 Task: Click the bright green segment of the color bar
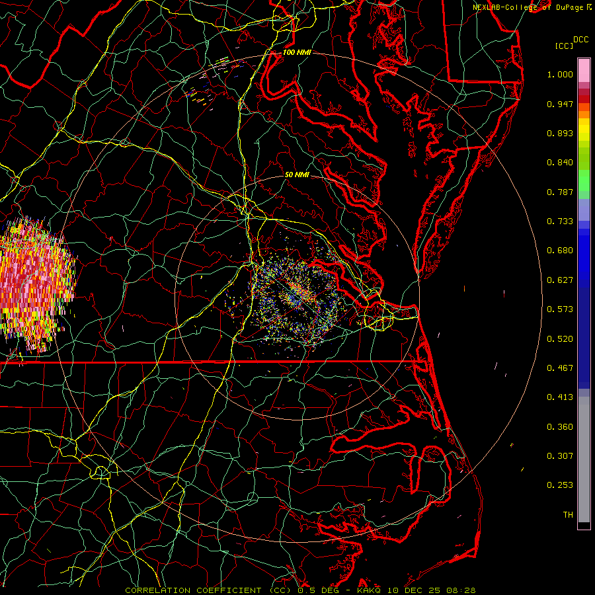pyautogui.click(x=584, y=180)
